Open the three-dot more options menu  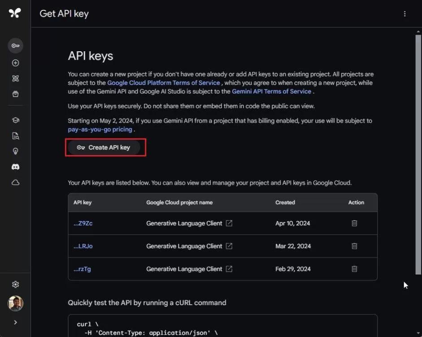[405, 14]
